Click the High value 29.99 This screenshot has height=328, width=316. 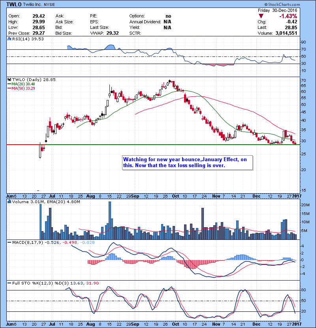[39, 22]
